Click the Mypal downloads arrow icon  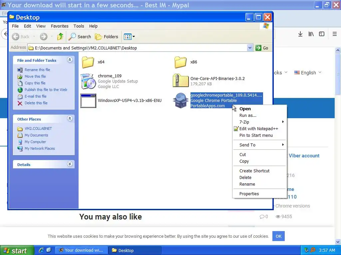(x=300, y=34)
